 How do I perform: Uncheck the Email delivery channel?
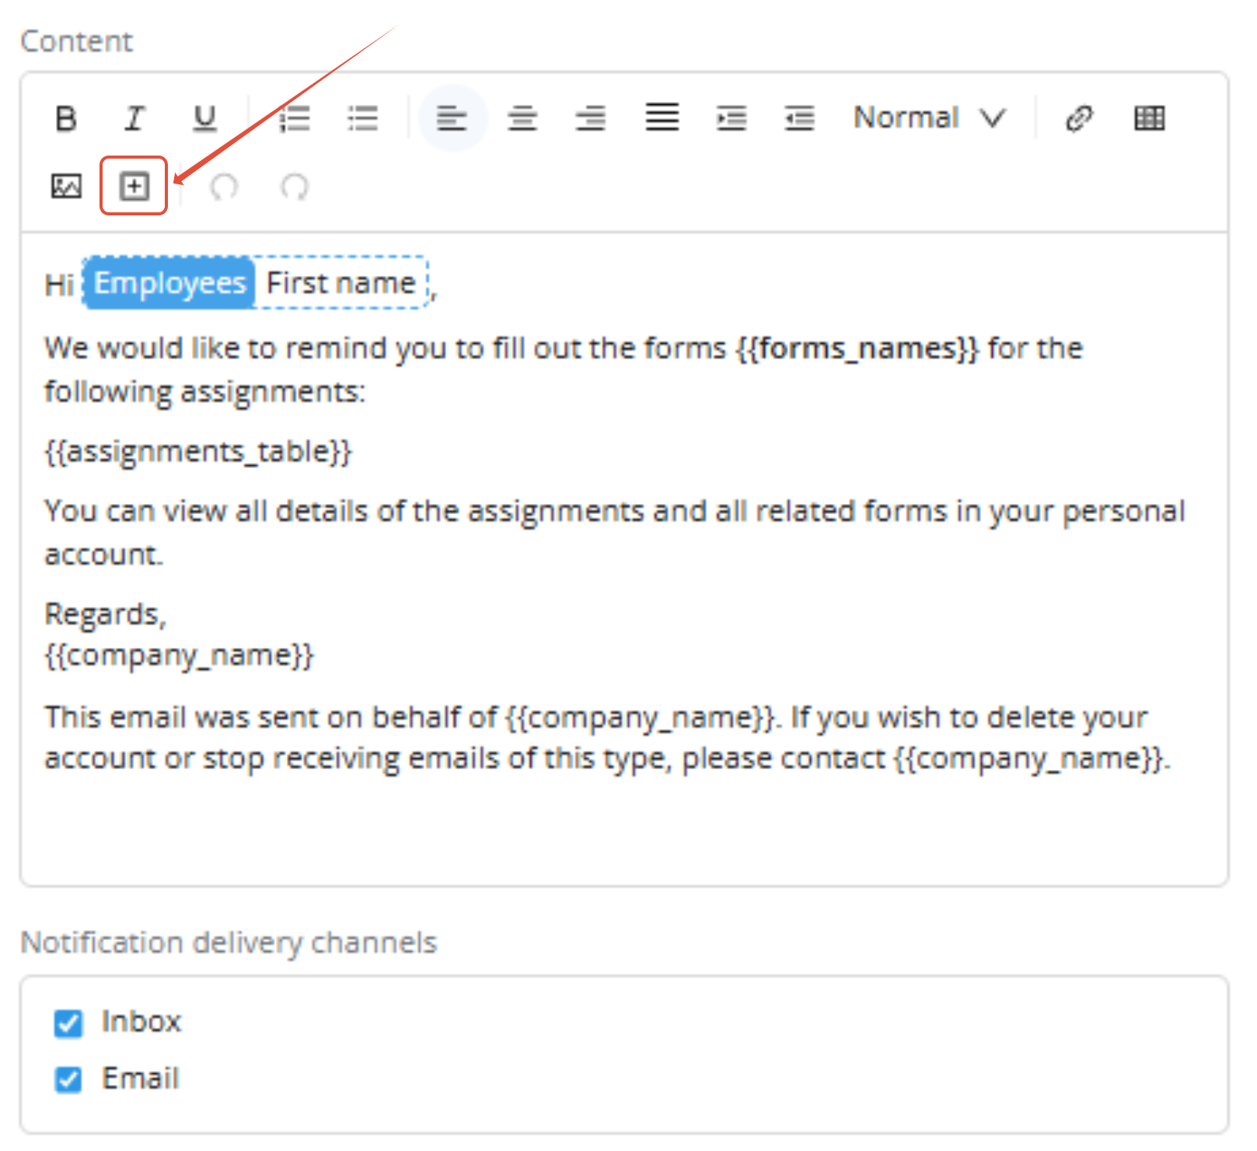coord(68,1079)
